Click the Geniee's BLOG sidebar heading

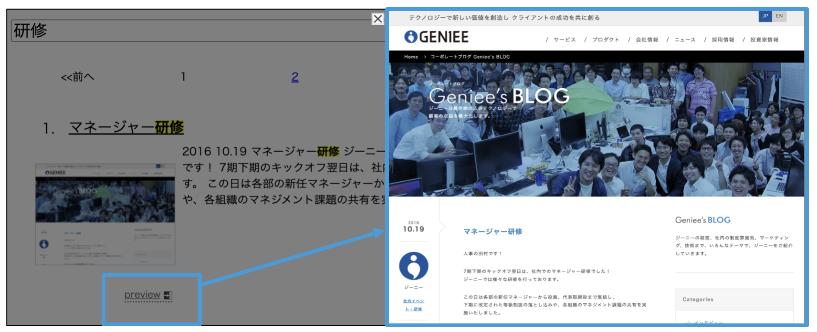point(702,220)
